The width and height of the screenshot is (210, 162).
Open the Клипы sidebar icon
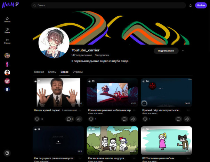pyautogui.click(x=7, y=30)
